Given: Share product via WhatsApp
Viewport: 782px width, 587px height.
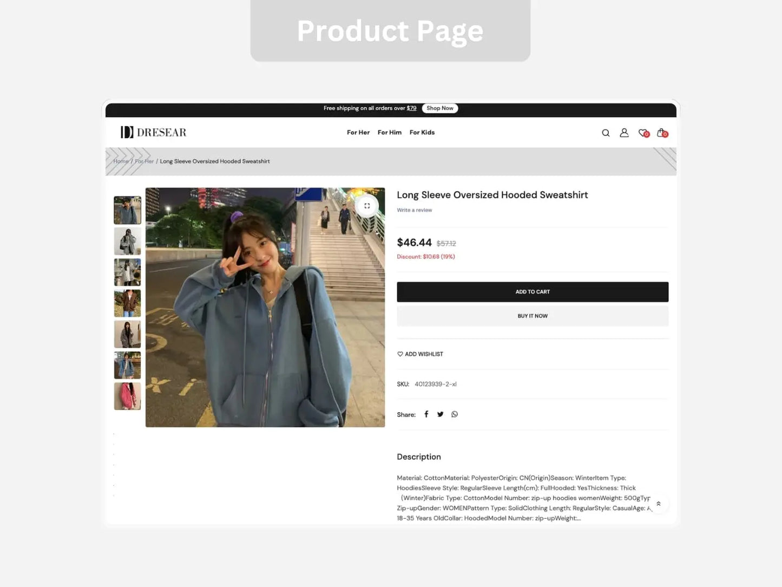Looking at the screenshot, I should tap(455, 414).
